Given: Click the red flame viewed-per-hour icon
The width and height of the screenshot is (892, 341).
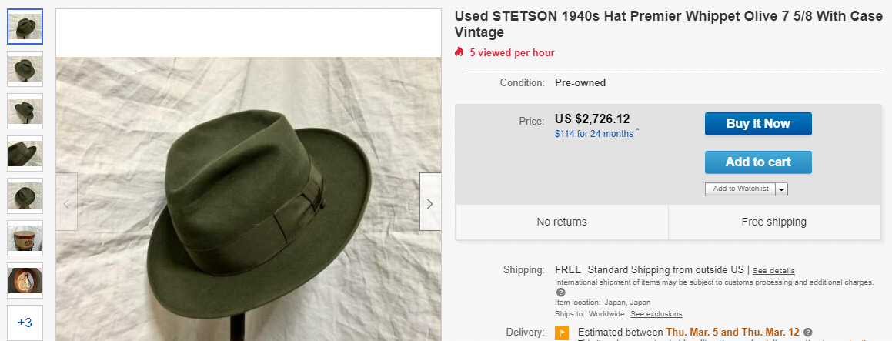Looking at the screenshot, I should coord(459,52).
